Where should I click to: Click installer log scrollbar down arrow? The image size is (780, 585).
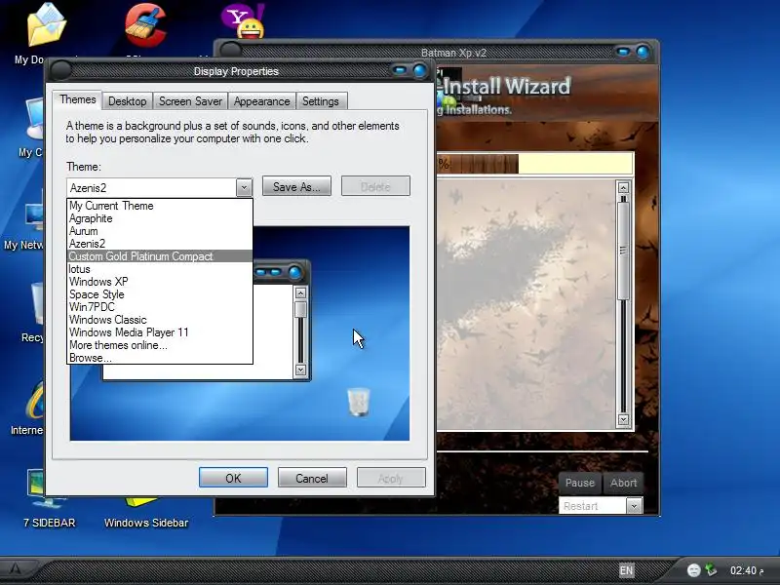coord(623,420)
